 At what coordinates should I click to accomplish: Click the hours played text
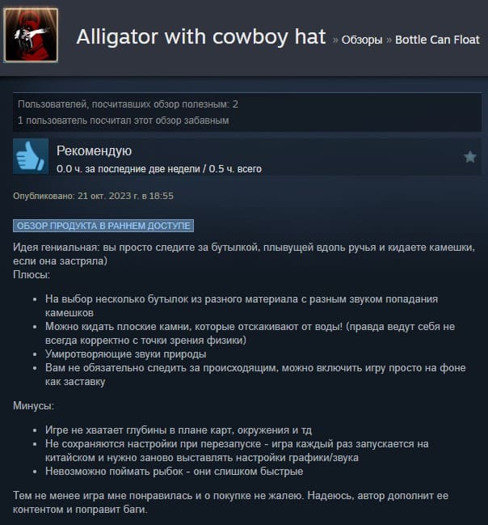[159, 169]
